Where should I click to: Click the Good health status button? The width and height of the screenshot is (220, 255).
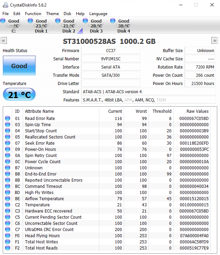pos(19,66)
